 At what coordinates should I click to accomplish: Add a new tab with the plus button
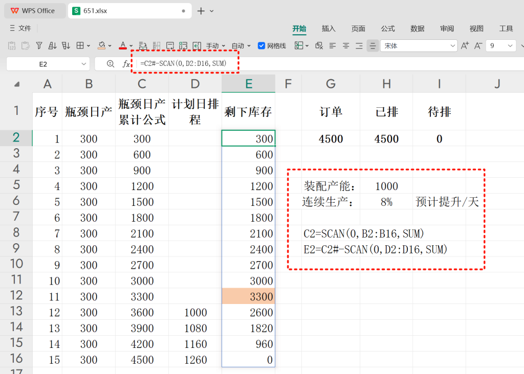pyautogui.click(x=201, y=11)
